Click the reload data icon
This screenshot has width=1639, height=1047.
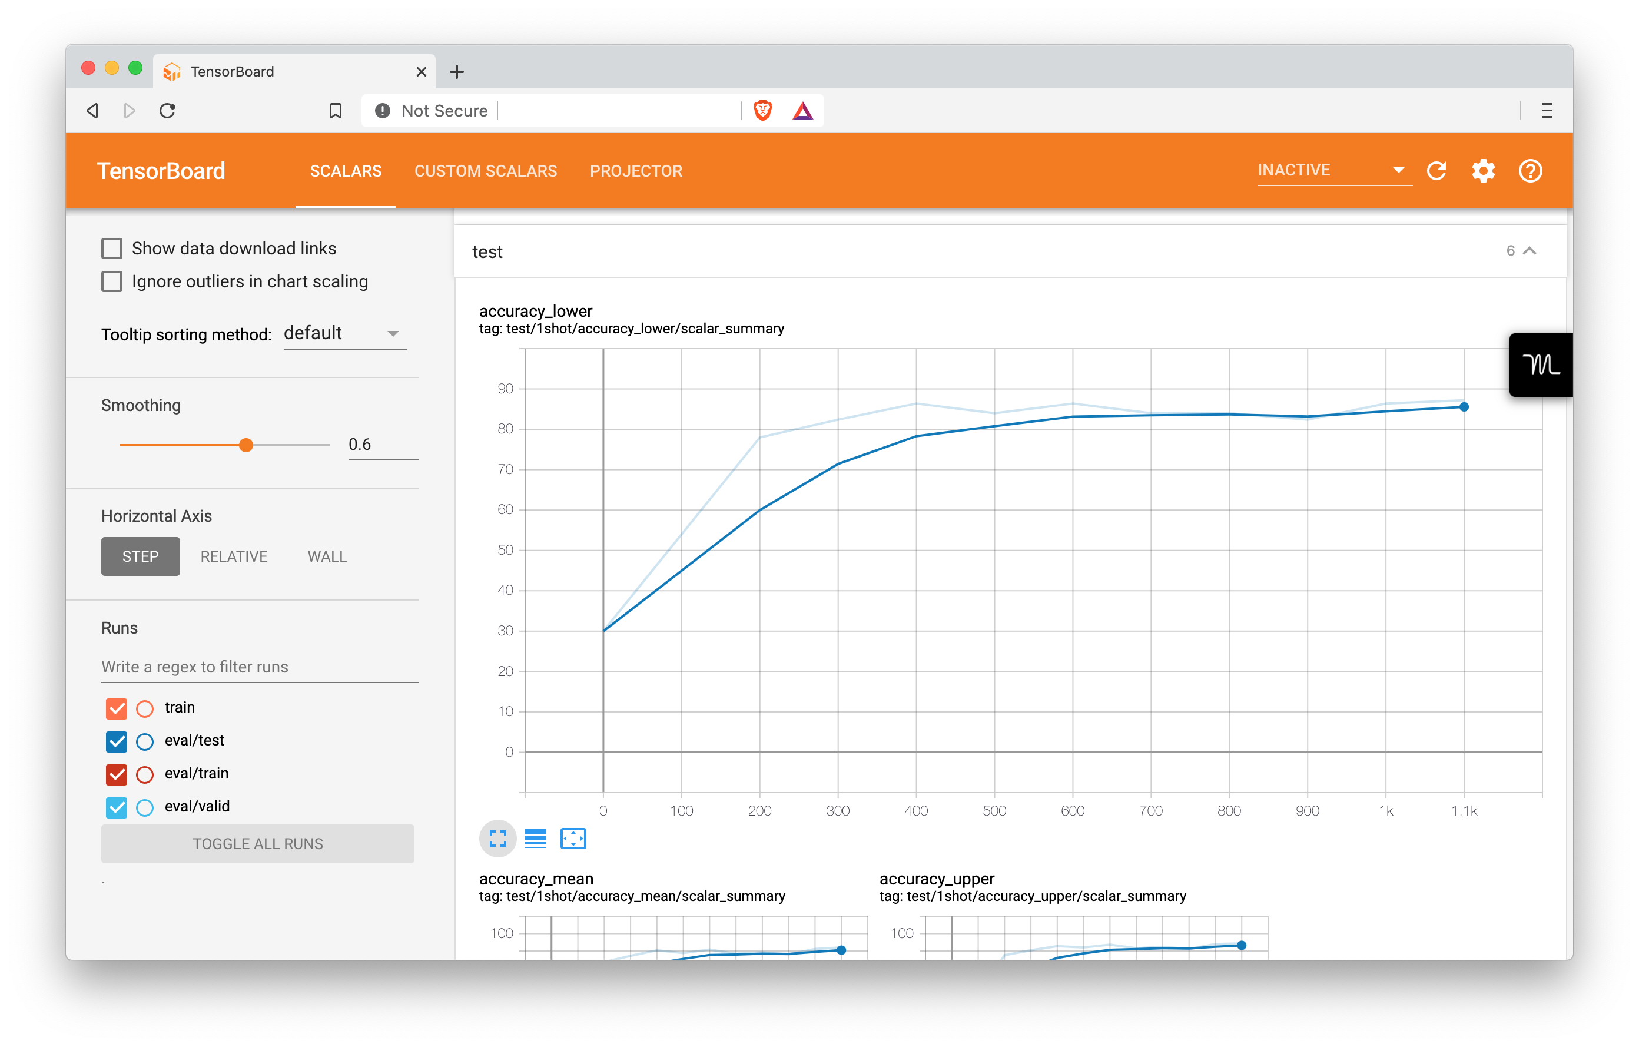point(1436,171)
